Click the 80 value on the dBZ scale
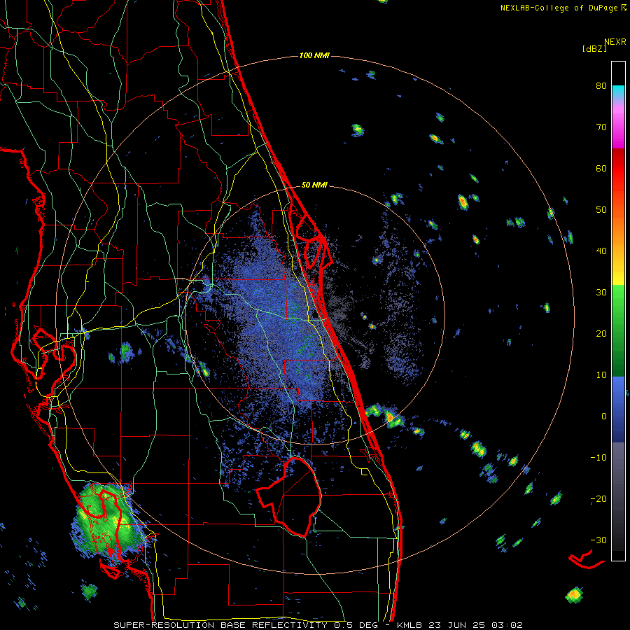Screen dimensions: 630x630 pos(601,86)
